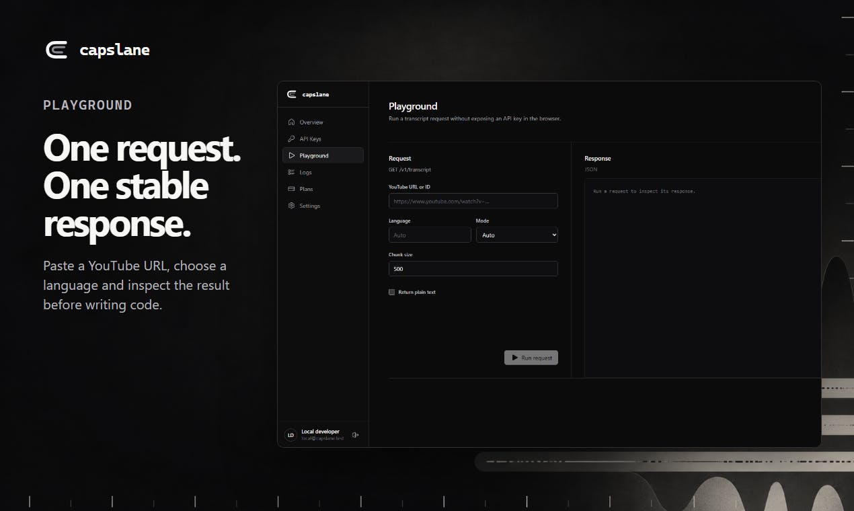854x511 pixels.
Task: Click the Response panel heading
Action: pos(598,159)
